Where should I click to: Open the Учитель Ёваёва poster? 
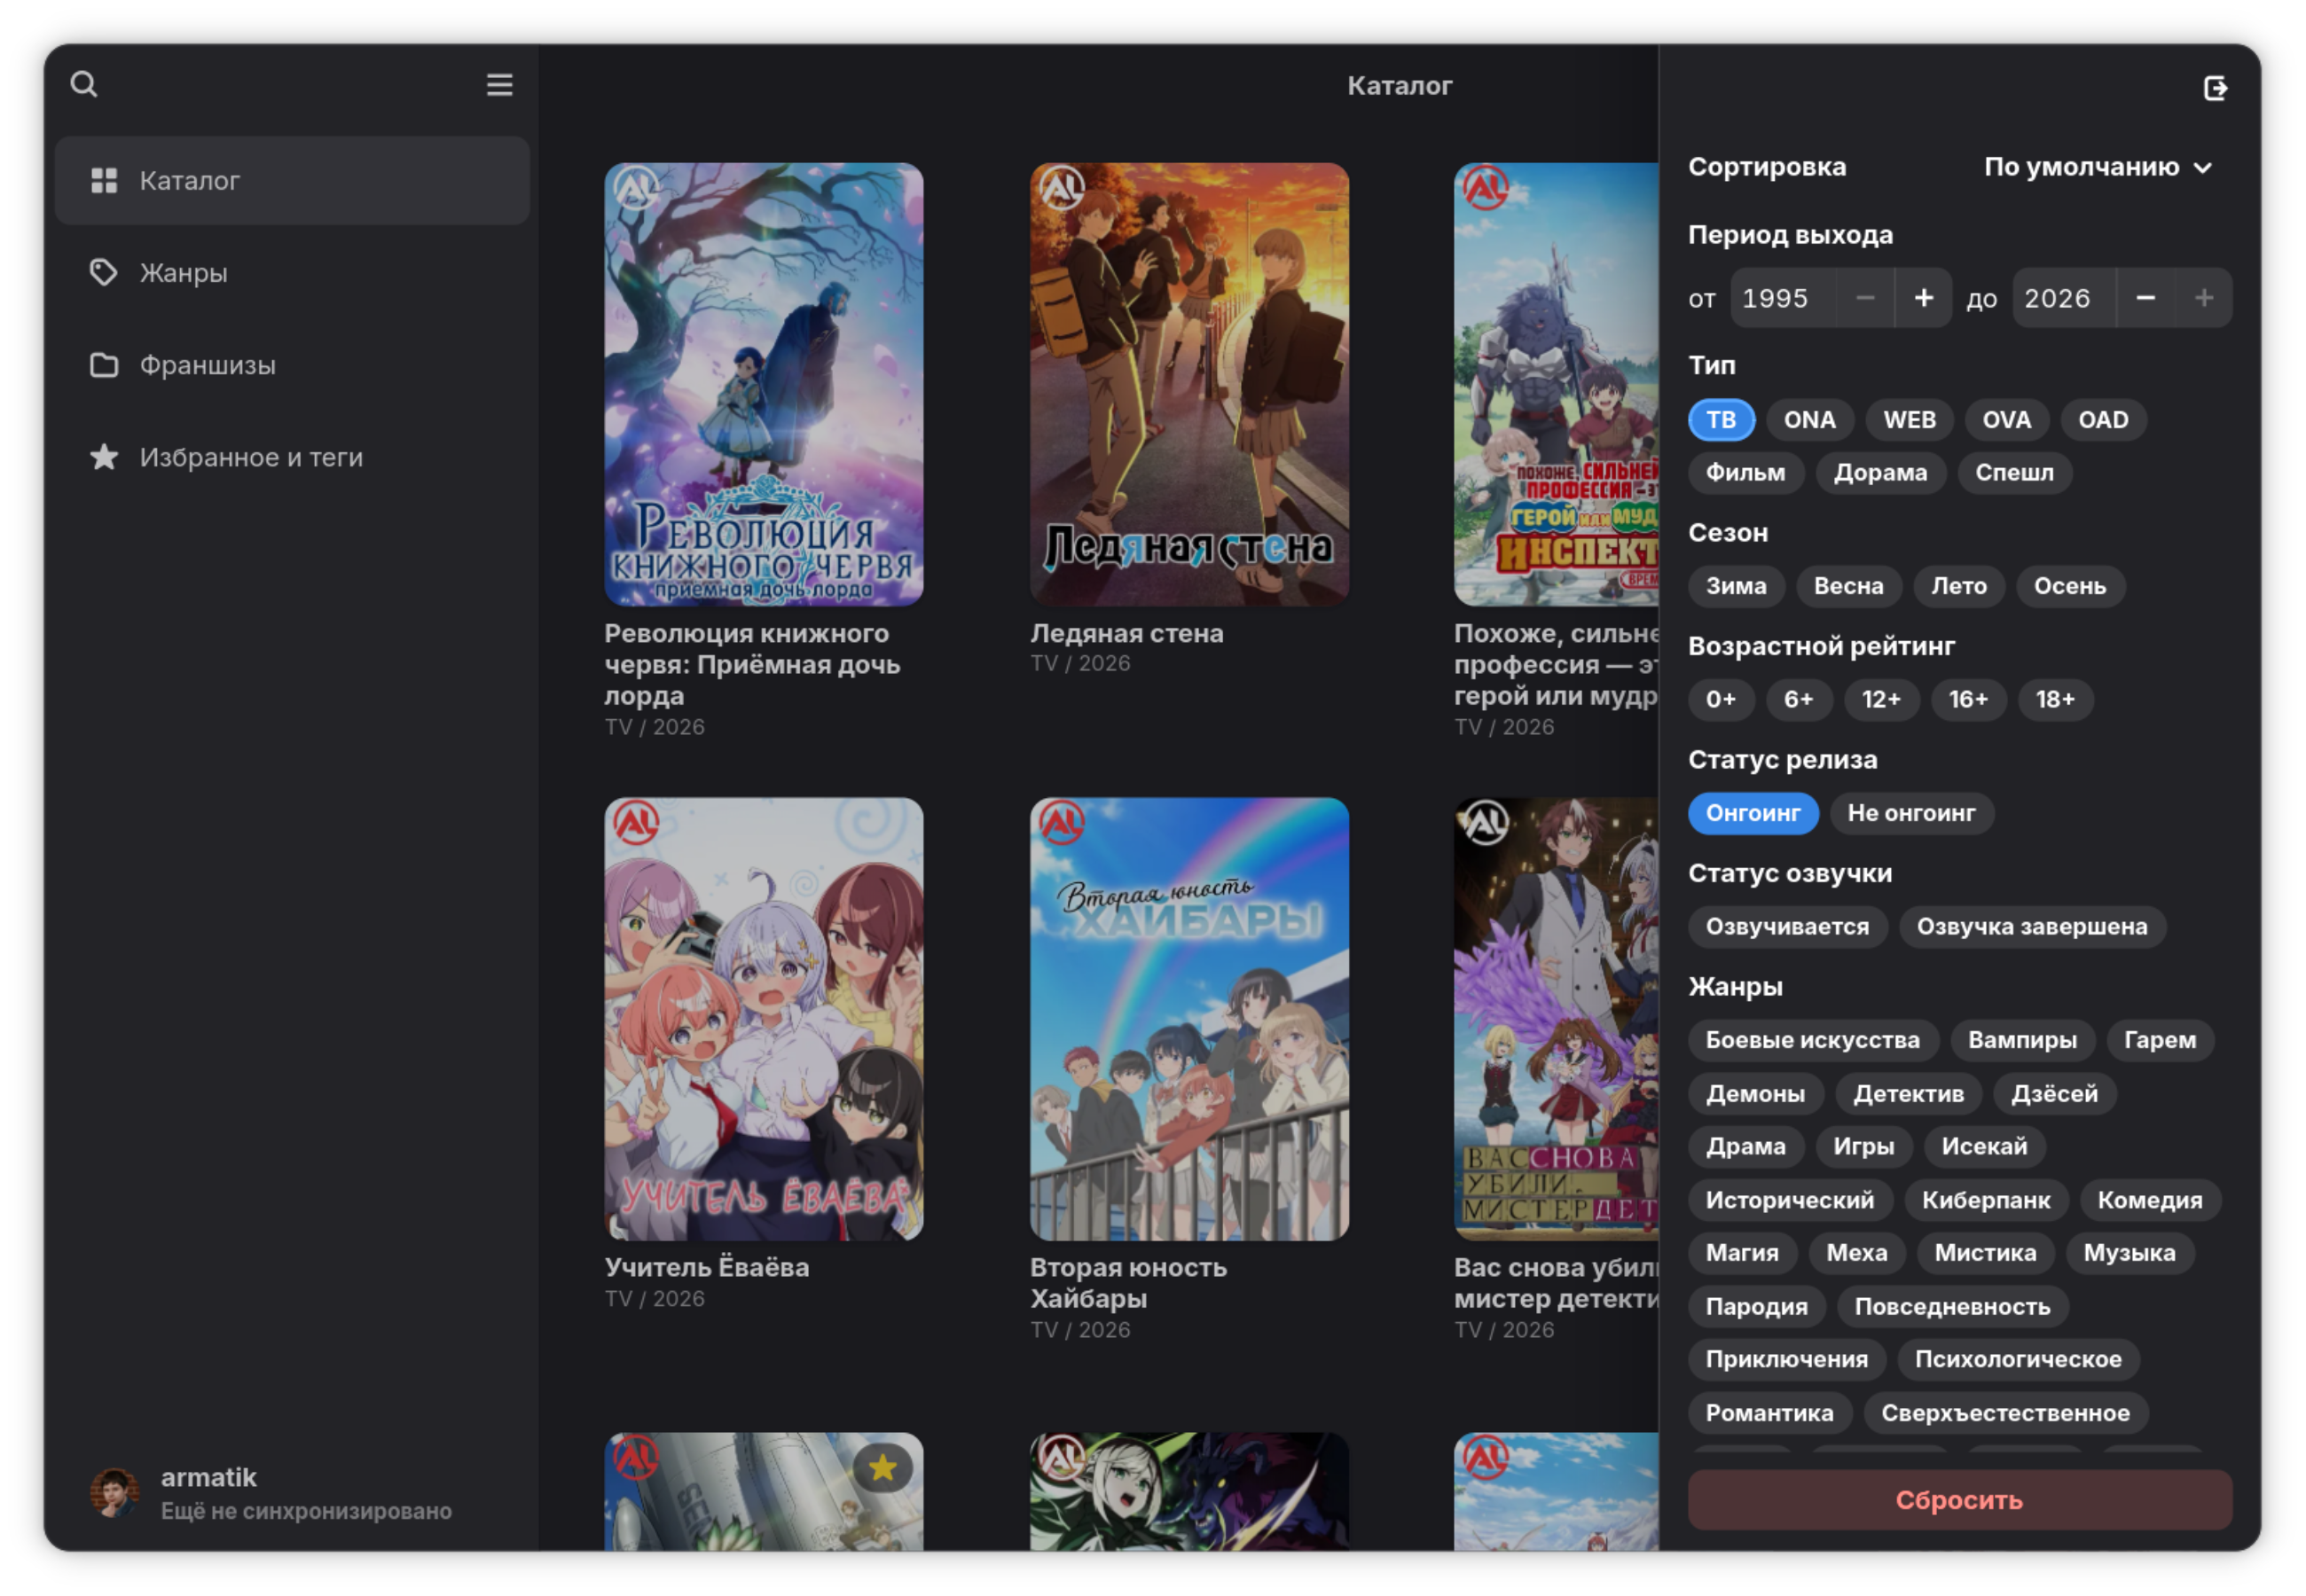764,1019
